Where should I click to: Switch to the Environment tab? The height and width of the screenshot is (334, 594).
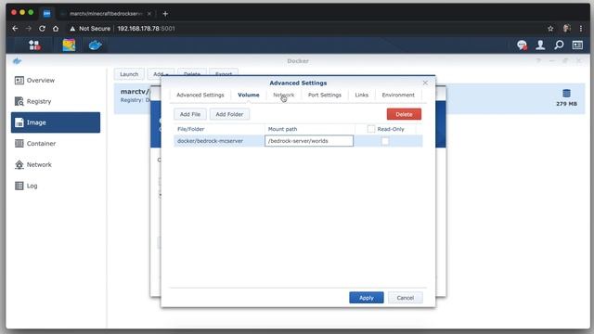(x=398, y=95)
